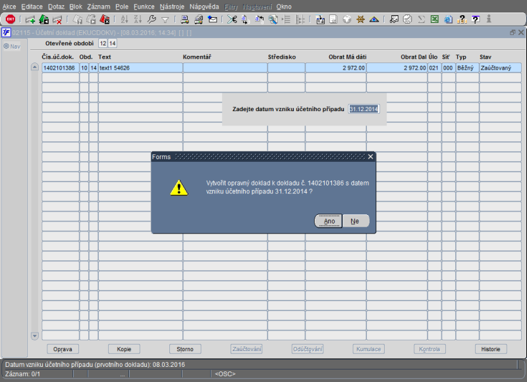Click the date field showing 31.12.2014
The width and height of the screenshot is (527, 382).
click(x=364, y=109)
